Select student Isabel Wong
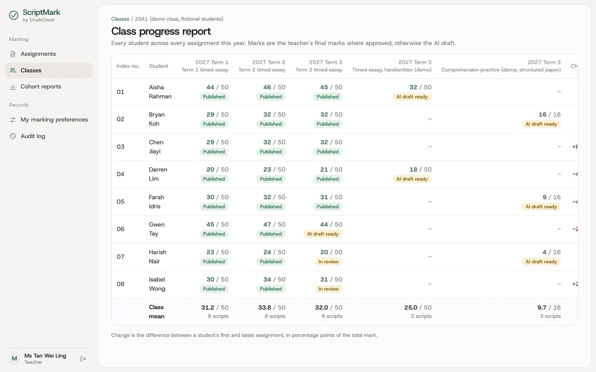This screenshot has width=596, height=372. tap(157, 284)
